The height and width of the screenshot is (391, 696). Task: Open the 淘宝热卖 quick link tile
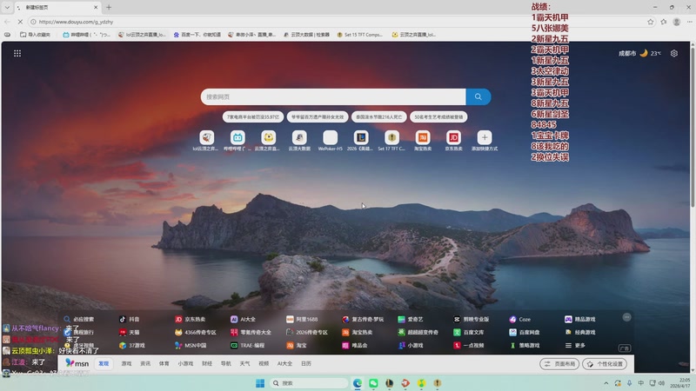[x=423, y=138]
